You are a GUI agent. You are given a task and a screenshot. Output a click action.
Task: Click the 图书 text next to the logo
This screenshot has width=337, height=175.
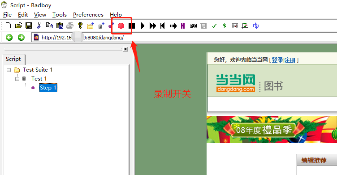(x=273, y=86)
